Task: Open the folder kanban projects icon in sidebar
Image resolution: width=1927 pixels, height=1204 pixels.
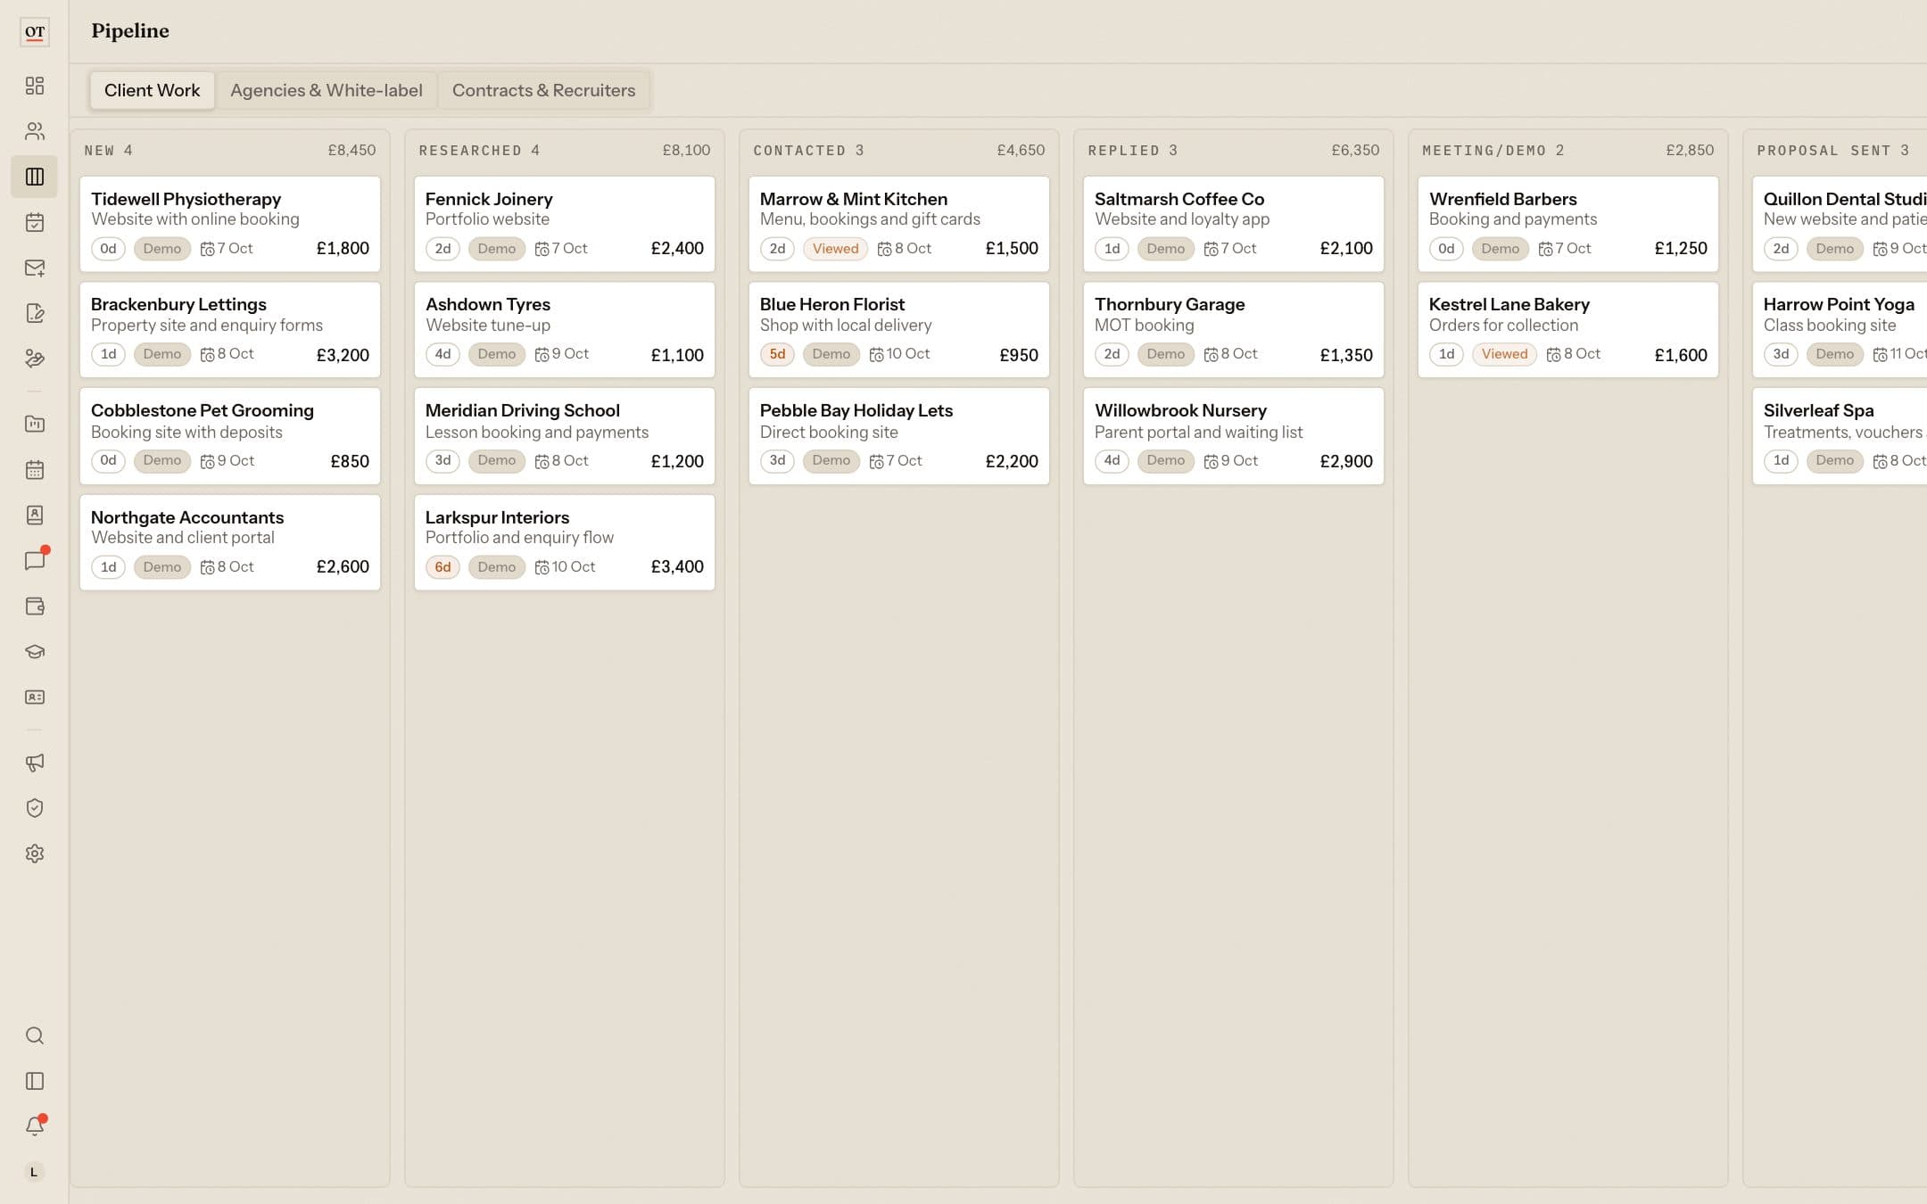Action: coord(35,424)
